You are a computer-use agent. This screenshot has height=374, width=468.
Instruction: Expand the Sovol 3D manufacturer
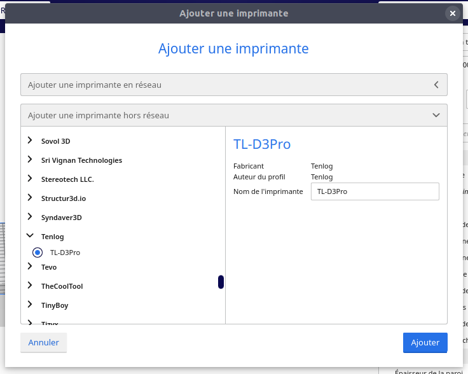(30, 141)
